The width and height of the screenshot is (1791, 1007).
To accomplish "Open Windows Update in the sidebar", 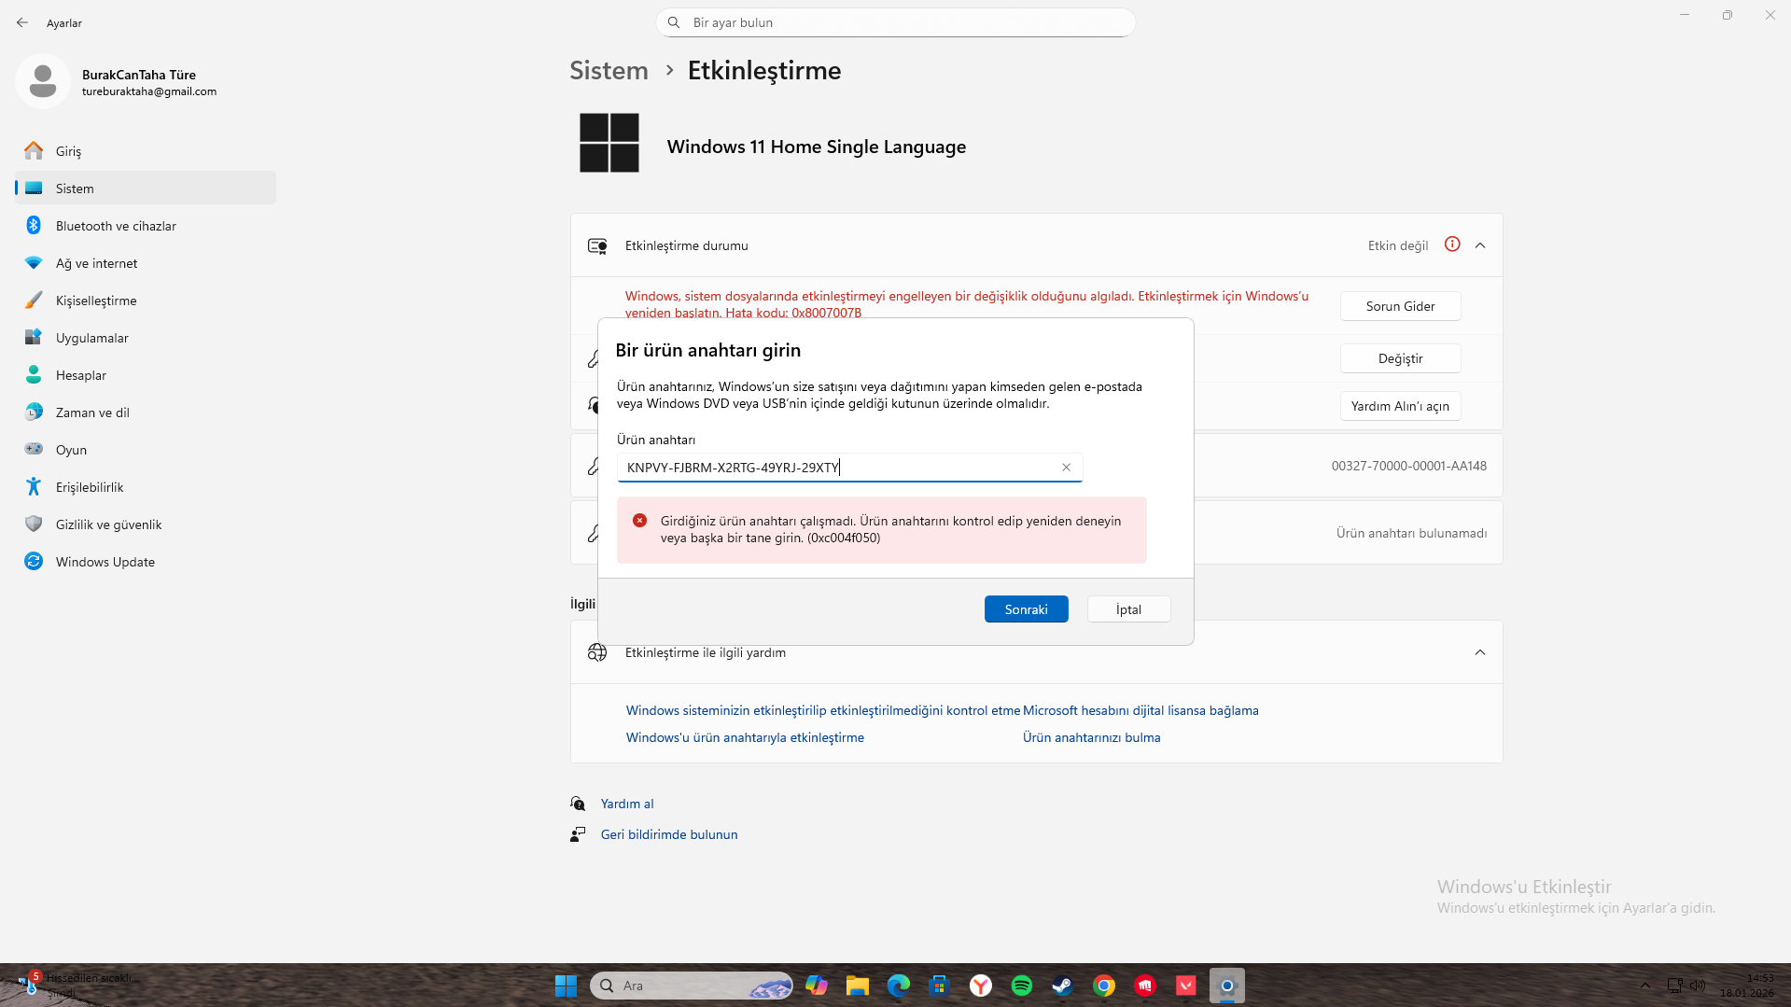I will tap(146, 561).
